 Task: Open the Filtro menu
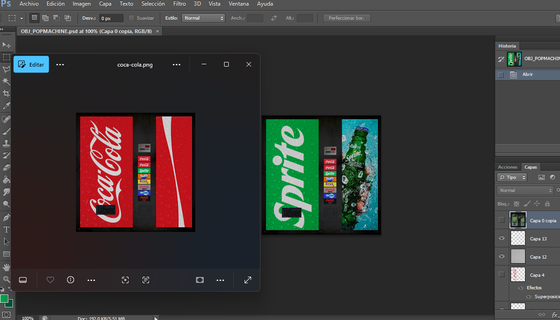[179, 4]
